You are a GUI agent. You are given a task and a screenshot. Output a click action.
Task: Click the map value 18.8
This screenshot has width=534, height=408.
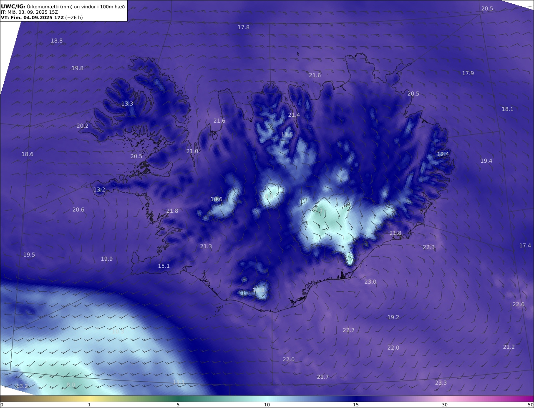tap(57, 41)
